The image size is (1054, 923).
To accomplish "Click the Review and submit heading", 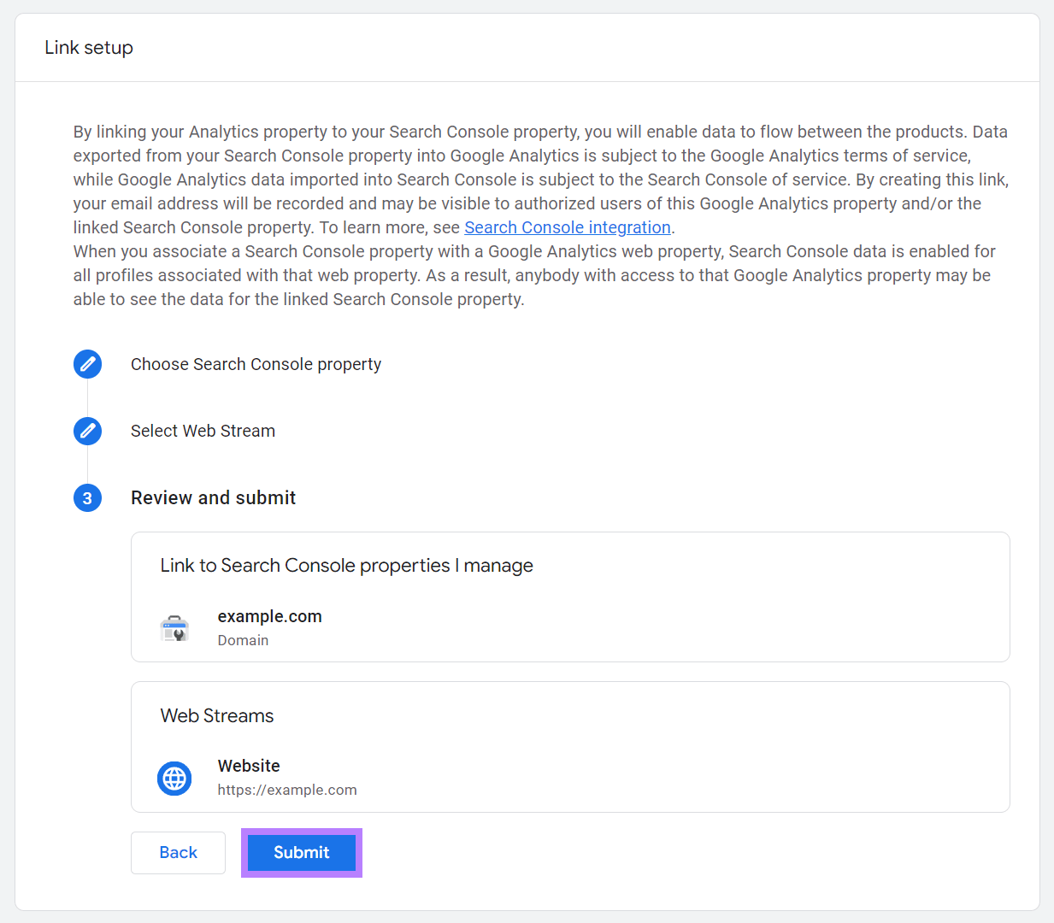I will click(213, 497).
